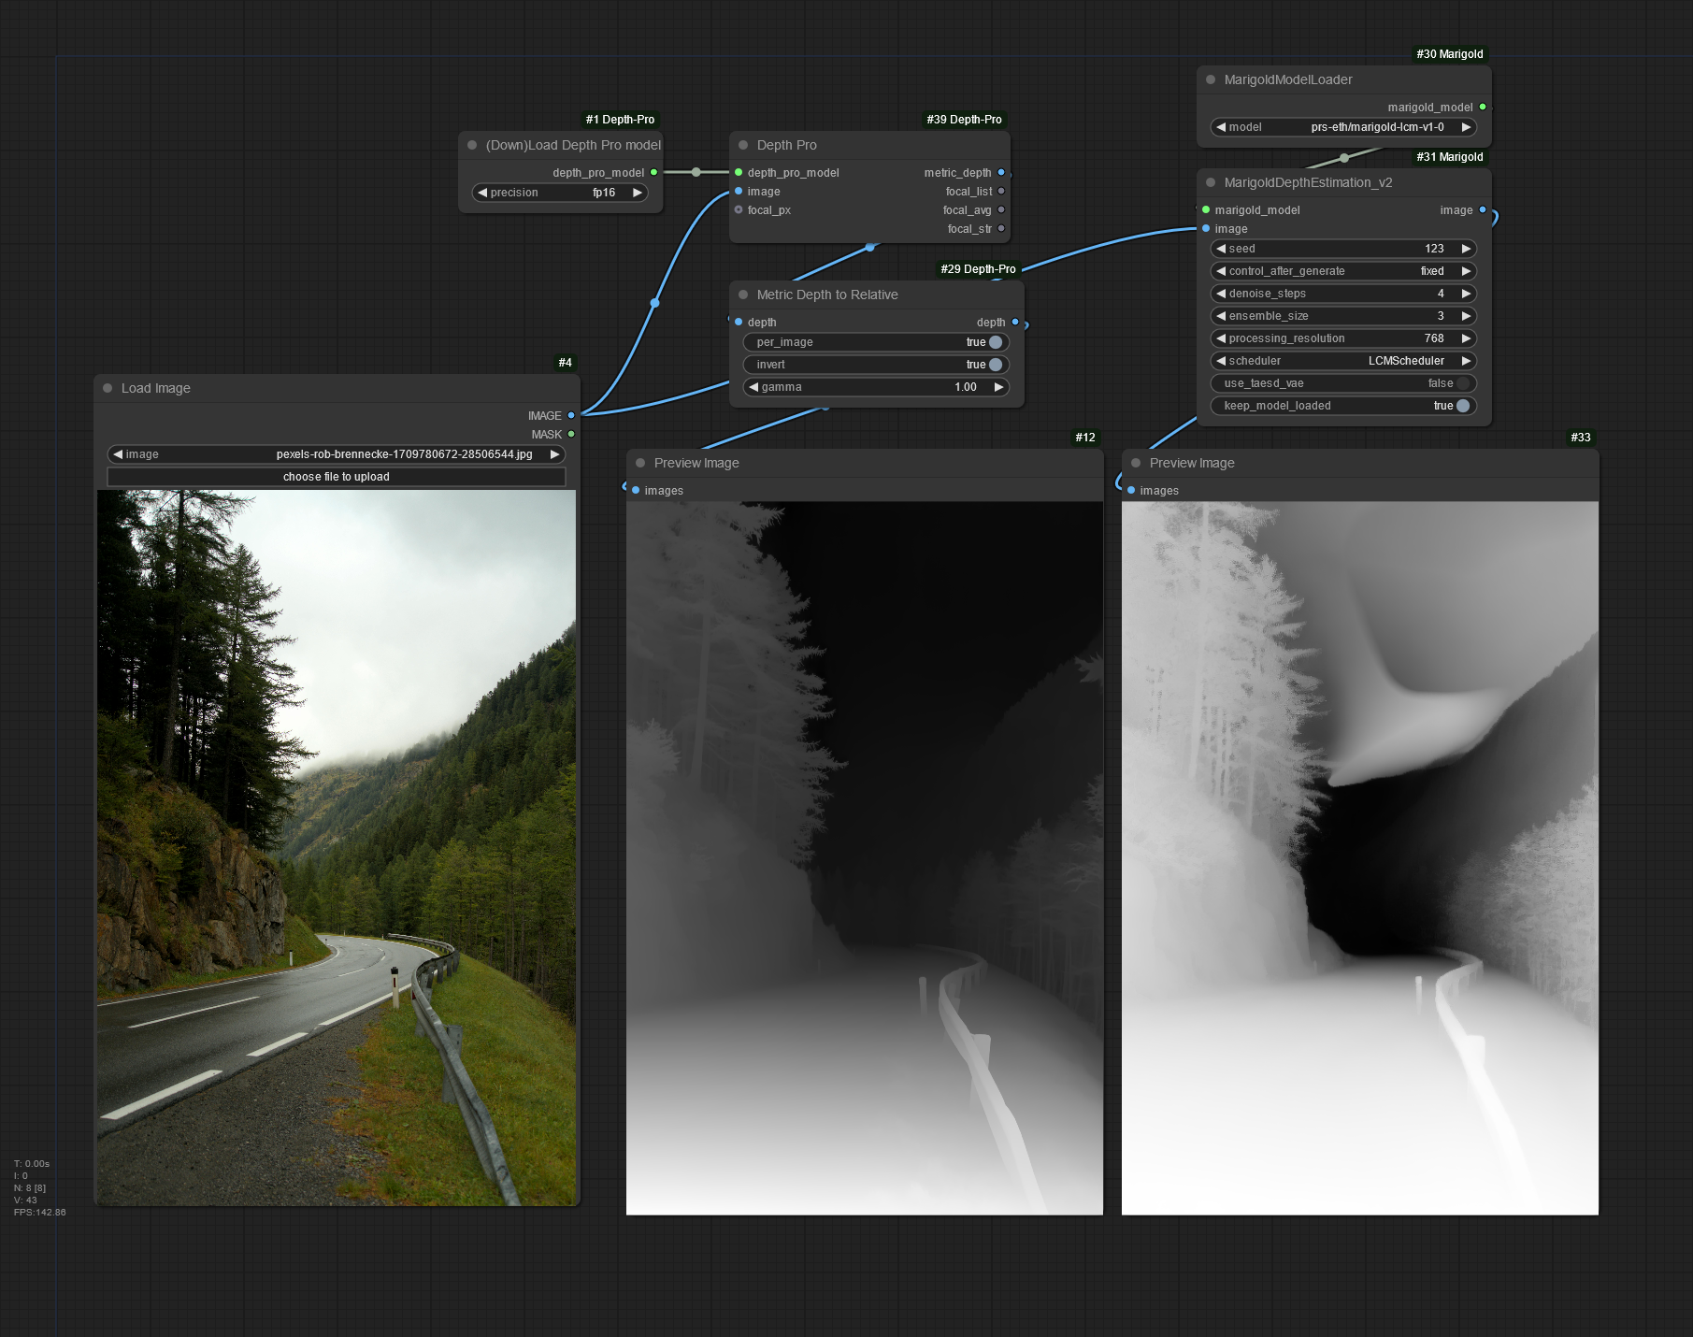Select the previous precision option with left arrow

point(482,193)
